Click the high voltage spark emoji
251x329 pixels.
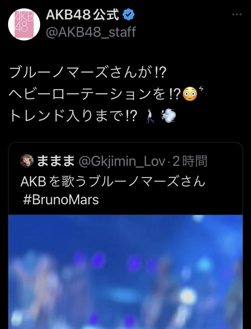tap(201, 89)
